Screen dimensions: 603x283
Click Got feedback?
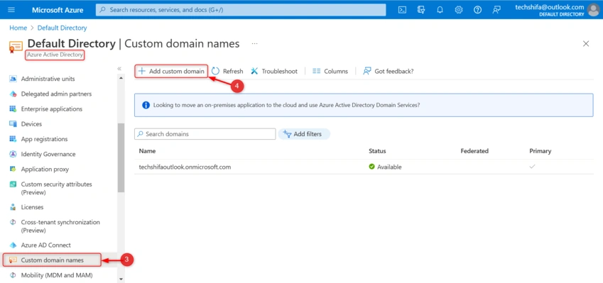point(389,71)
